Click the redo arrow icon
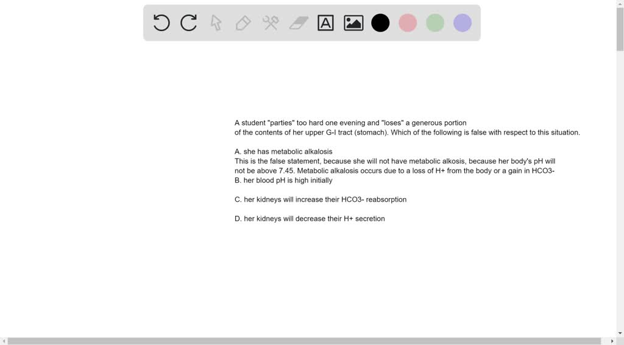 tap(189, 23)
